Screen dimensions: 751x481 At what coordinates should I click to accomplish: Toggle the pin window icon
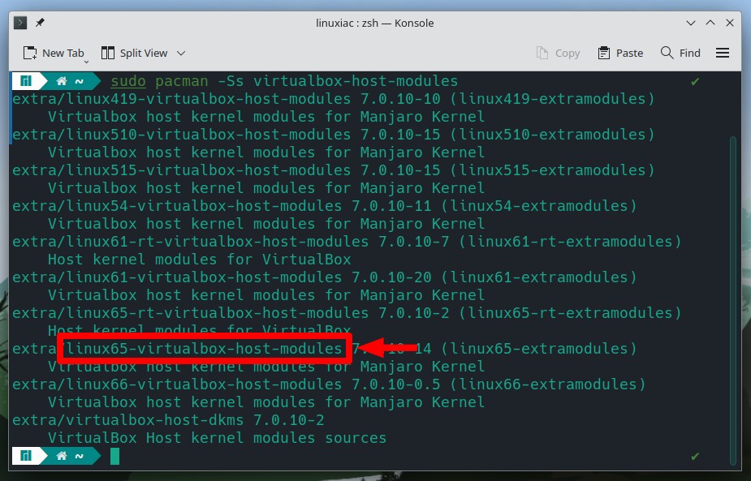point(41,23)
